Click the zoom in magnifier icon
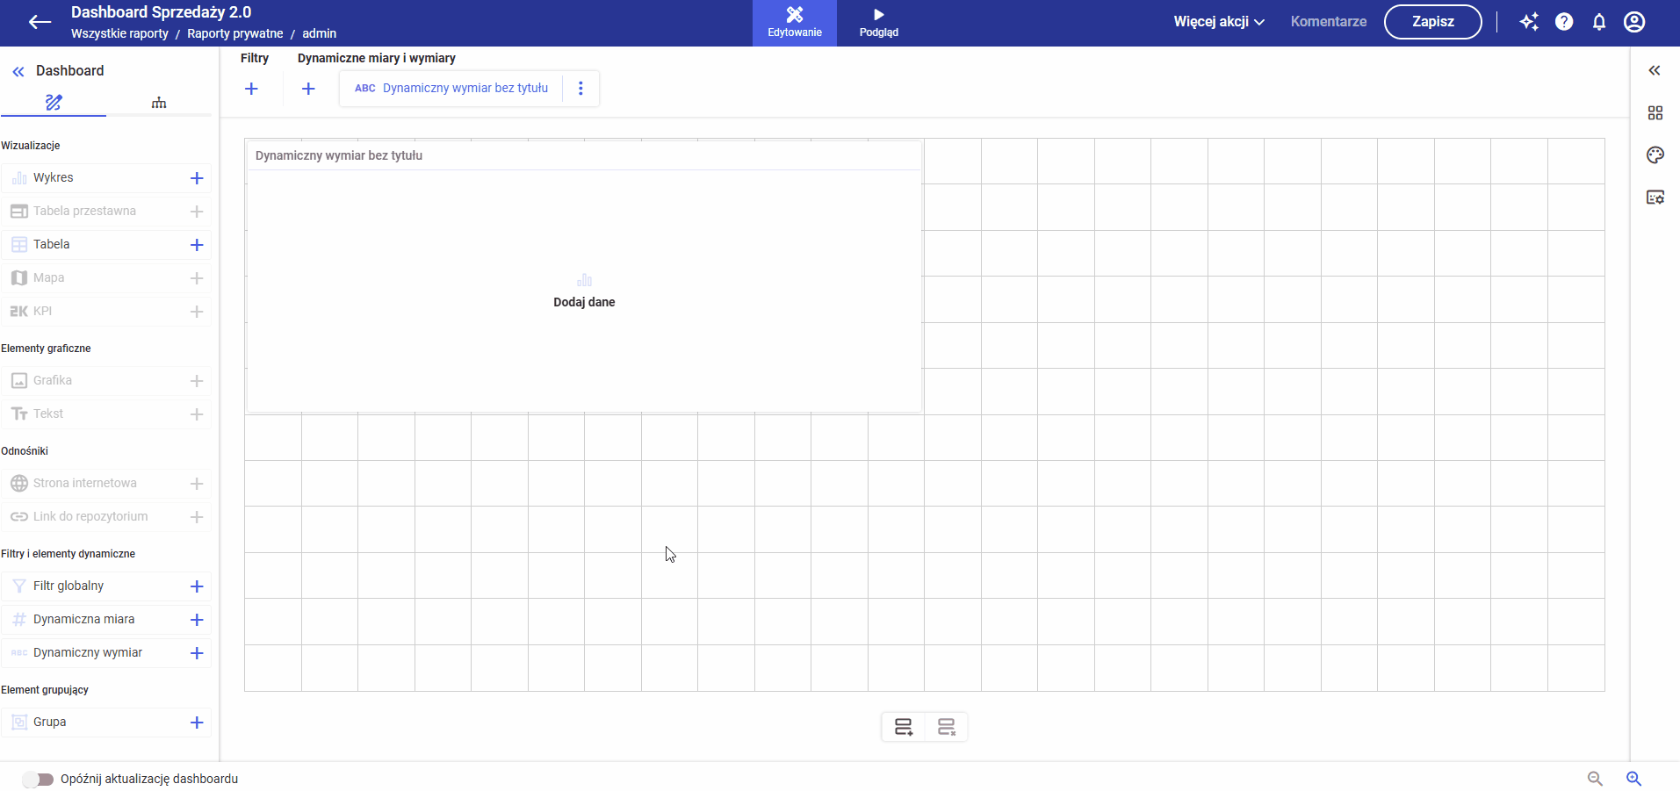Image resolution: width=1680 pixels, height=791 pixels. tap(1633, 779)
